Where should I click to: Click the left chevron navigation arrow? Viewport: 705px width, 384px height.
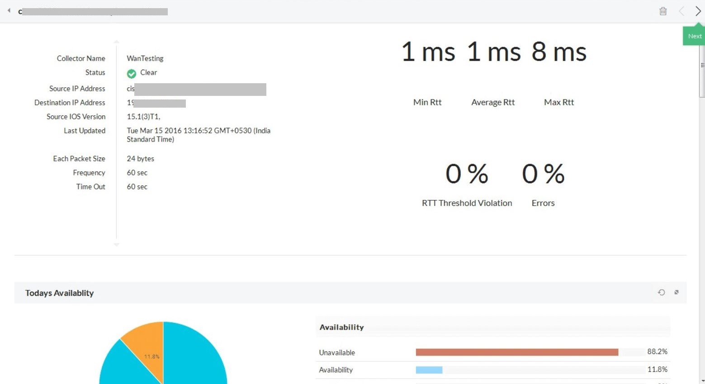681,11
